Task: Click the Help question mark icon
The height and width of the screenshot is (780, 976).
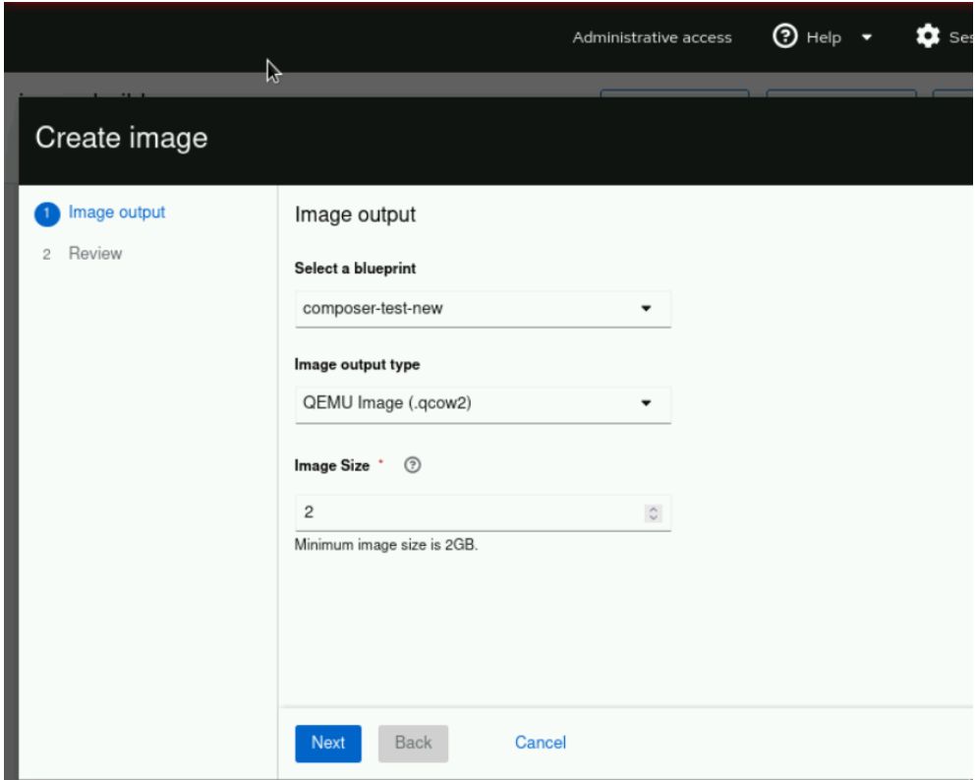Action: point(784,36)
